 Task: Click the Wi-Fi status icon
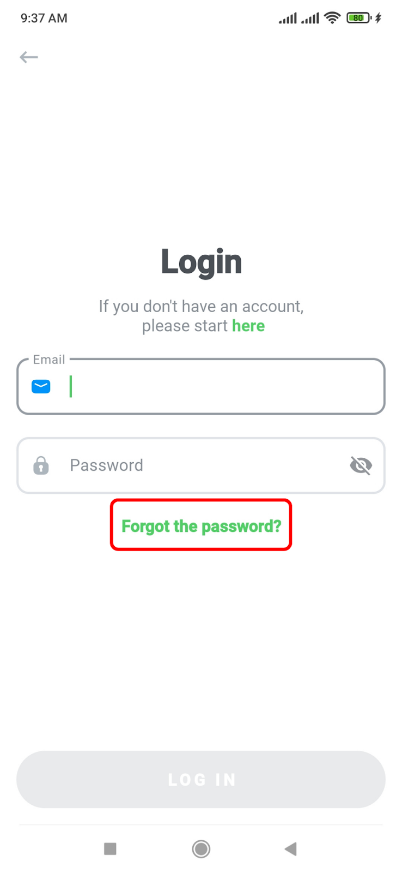332,18
